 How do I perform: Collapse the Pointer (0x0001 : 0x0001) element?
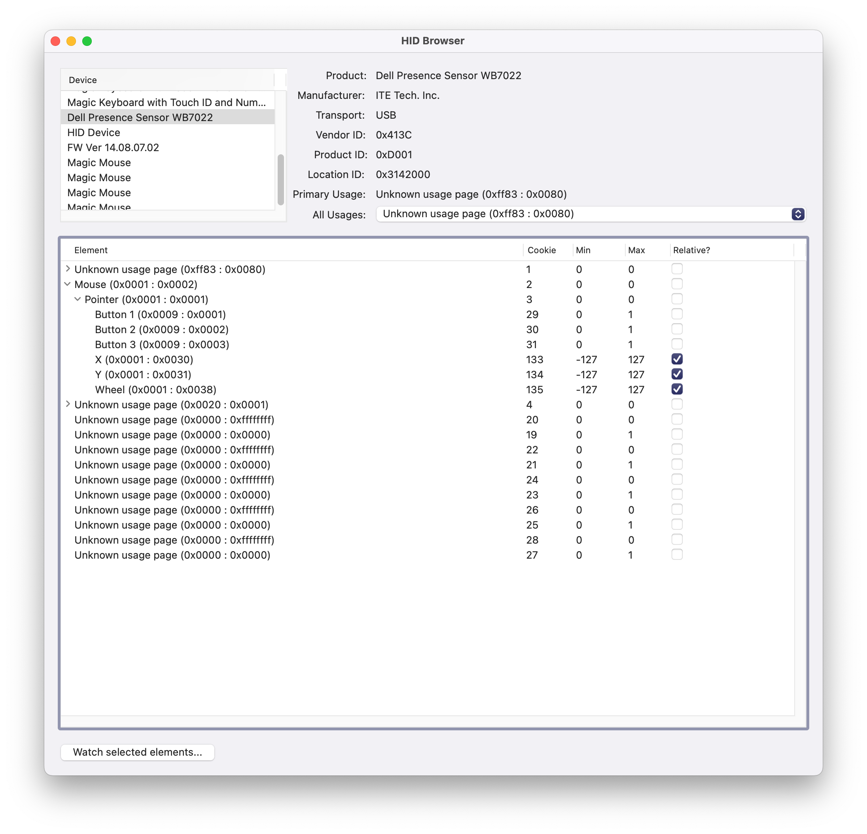coord(78,299)
